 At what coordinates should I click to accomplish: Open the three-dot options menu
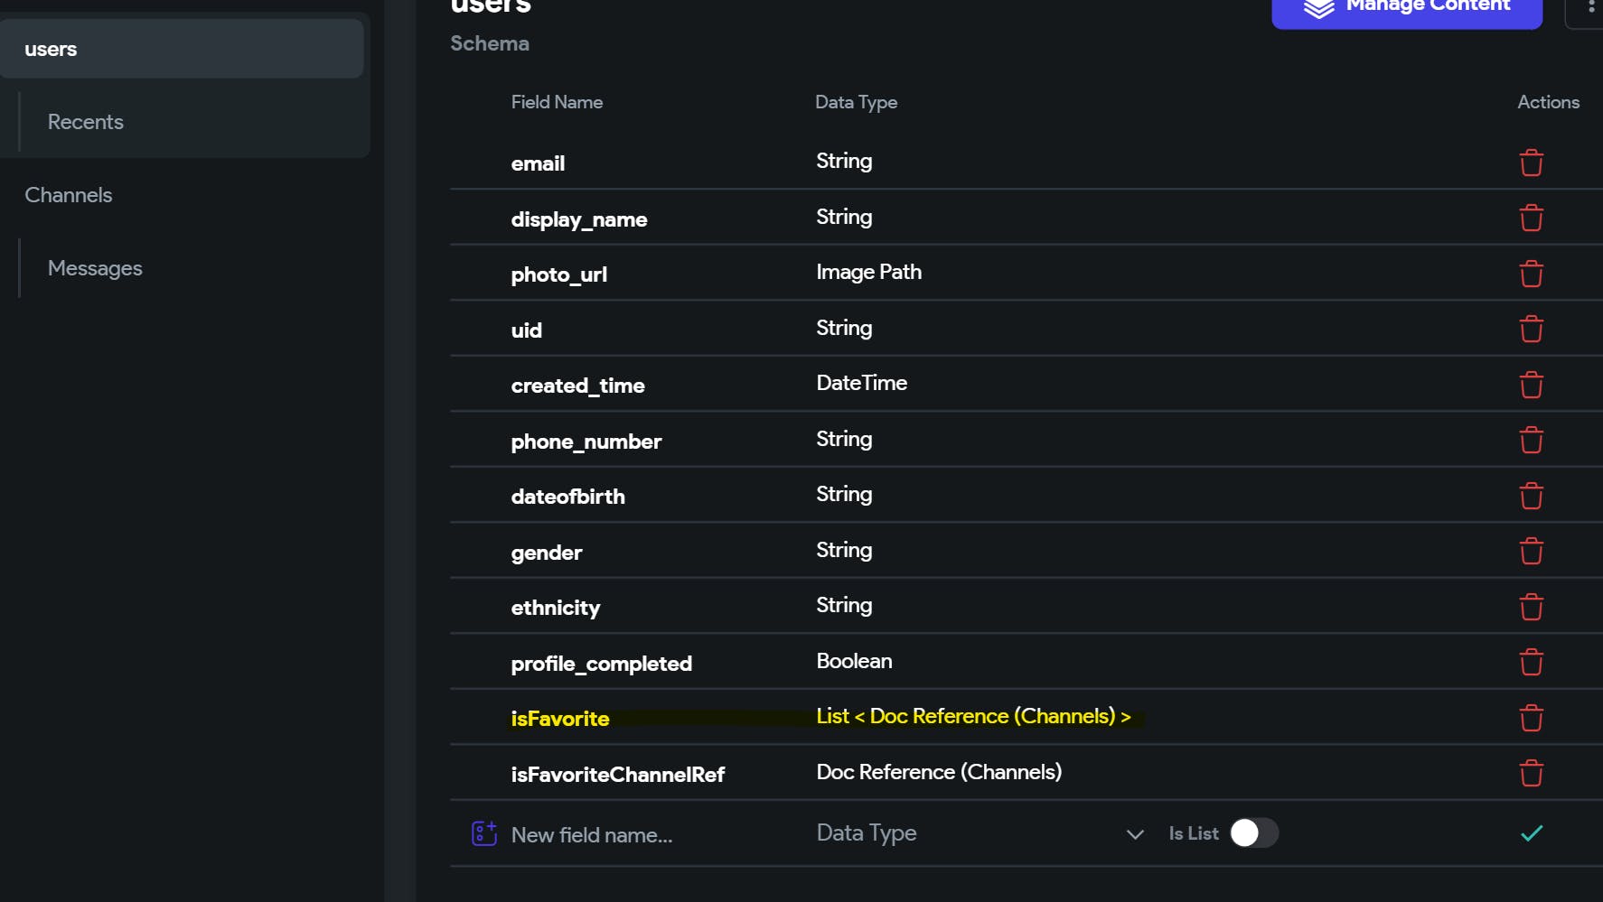(x=1590, y=7)
